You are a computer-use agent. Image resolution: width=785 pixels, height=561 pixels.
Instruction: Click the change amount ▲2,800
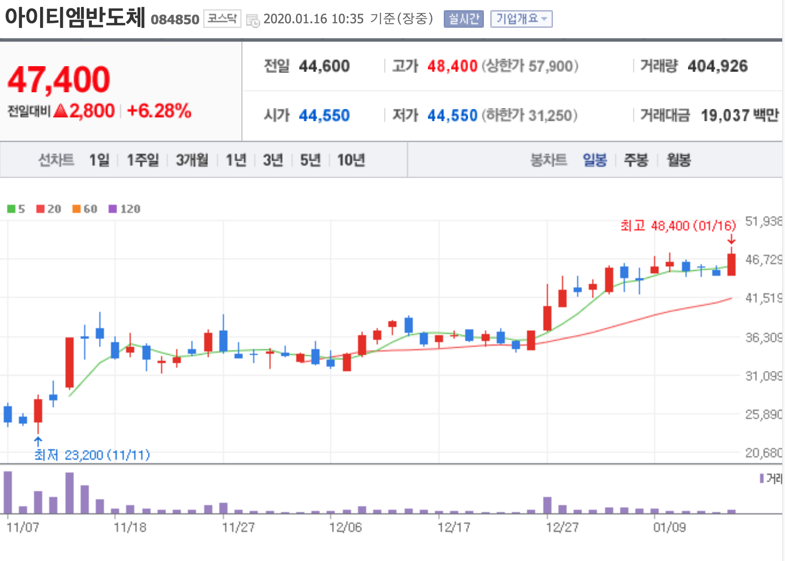click(x=84, y=111)
